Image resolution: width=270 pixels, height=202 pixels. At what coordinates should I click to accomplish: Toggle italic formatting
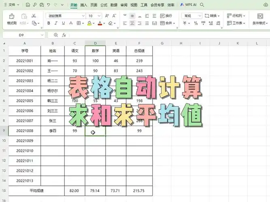point(56,23)
